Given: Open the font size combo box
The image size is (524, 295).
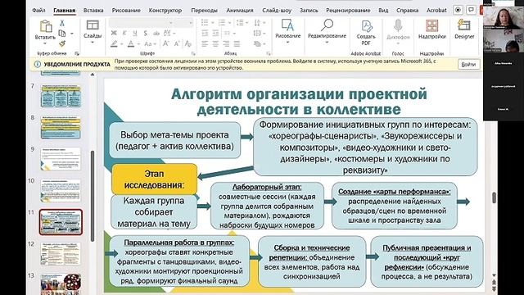Looking at the screenshot, I should pyautogui.click(x=183, y=23).
